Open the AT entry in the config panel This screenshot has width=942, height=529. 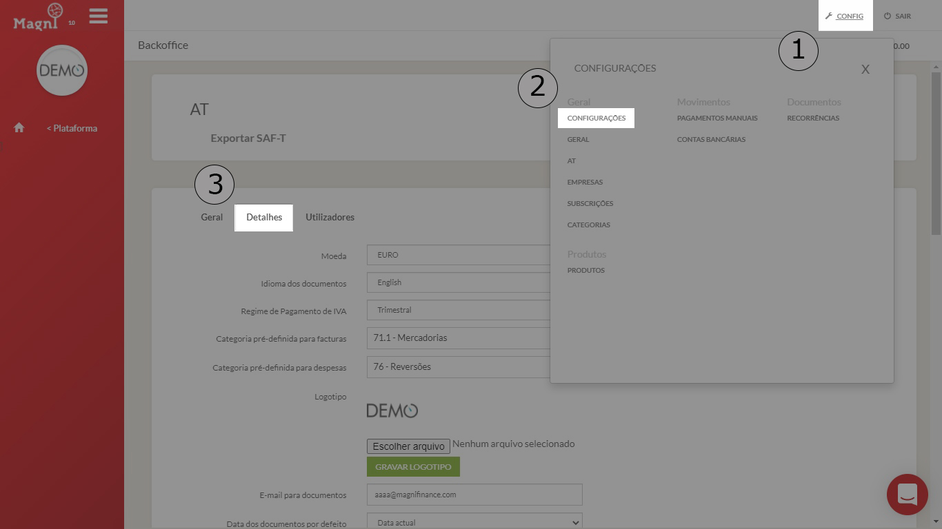point(572,160)
